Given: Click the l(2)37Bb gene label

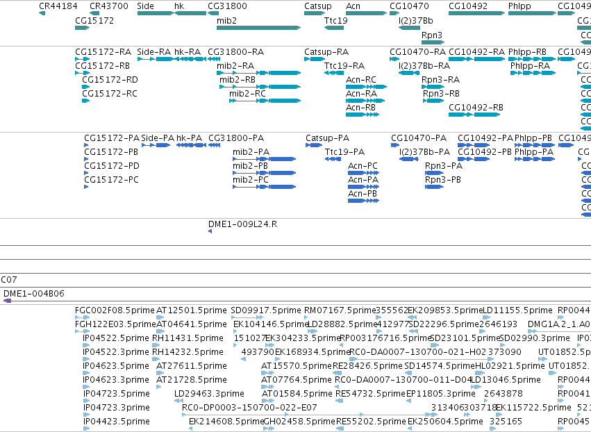Looking at the screenshot, I should pos(416,20).
